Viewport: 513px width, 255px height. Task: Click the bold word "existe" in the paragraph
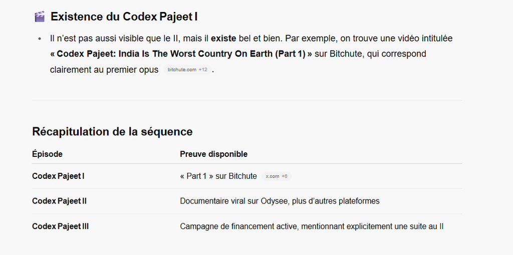pos(223,39)
